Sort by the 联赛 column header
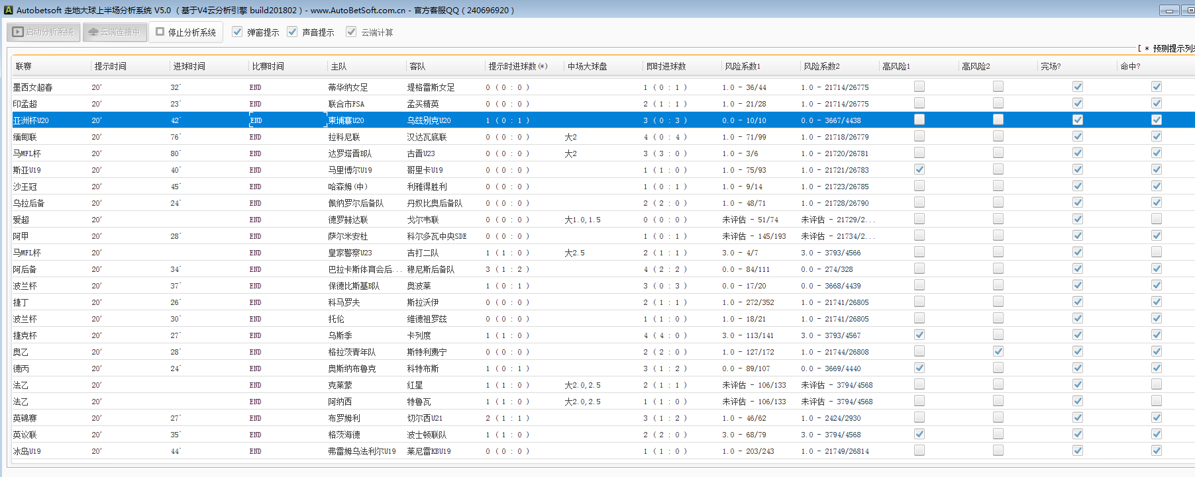Image resolution: width=1195 pixels, height=477 pixels. point(24,66)
